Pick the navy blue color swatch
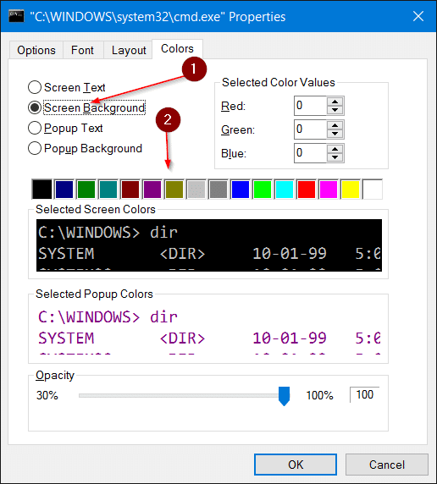This screenshot has height=484, width=437. 64,190
